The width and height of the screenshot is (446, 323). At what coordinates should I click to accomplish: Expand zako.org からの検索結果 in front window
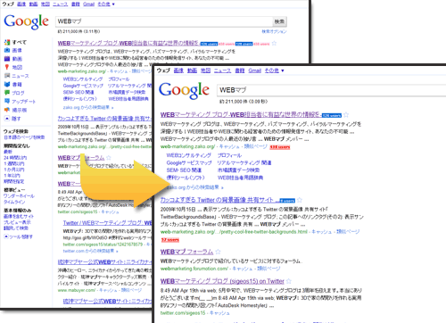click(194, 187)
